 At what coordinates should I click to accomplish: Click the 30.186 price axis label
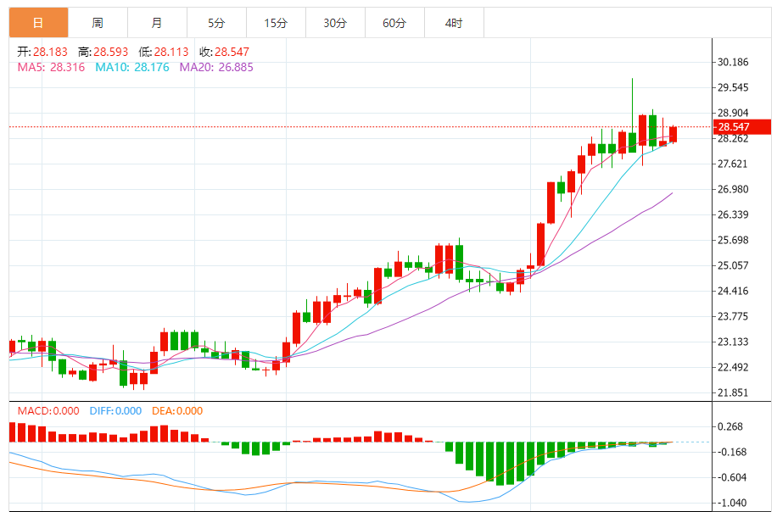tap(733, 63)
